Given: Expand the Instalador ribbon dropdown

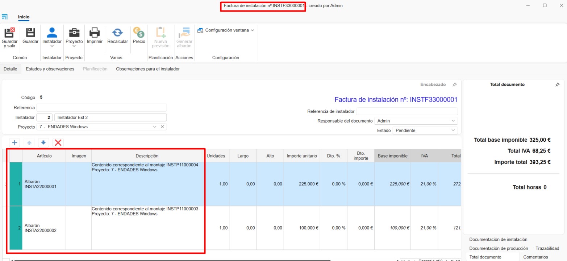Looking at the screenshot, I should pos(52,46).
